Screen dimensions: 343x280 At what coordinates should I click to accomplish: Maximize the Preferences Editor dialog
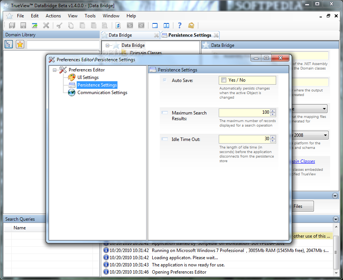click(x=266, y=58)
